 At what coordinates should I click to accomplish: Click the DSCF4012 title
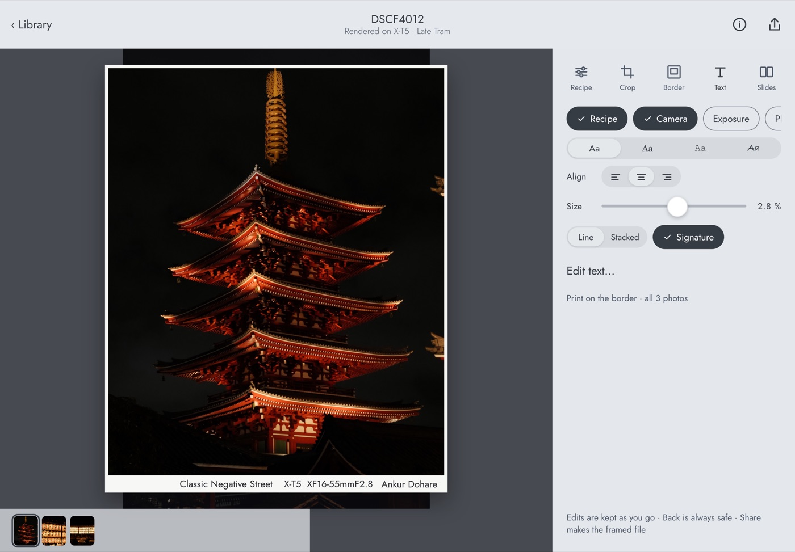397,19
